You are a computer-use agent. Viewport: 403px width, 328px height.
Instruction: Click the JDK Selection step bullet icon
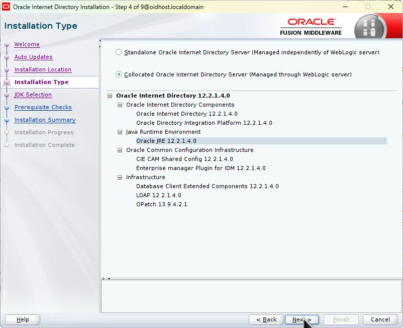pos(7,95)
